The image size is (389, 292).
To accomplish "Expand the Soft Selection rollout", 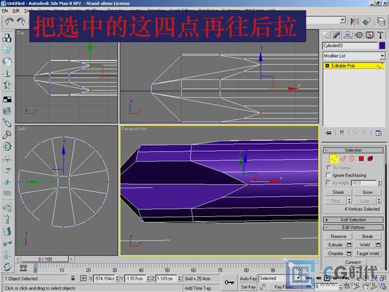I will [x=353, y=220].
